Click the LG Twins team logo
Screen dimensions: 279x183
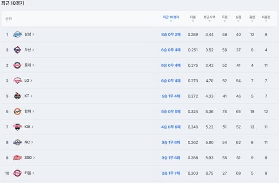tap(18, 81)
